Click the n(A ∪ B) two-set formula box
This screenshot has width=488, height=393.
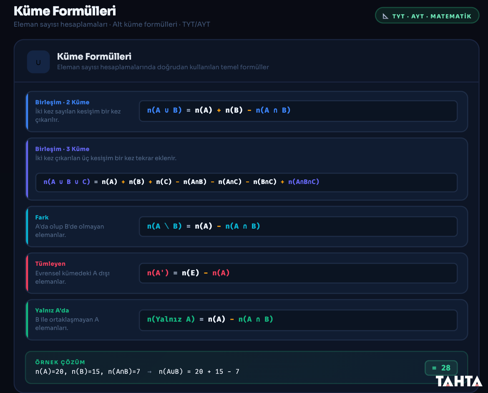[x=298, y=111]
